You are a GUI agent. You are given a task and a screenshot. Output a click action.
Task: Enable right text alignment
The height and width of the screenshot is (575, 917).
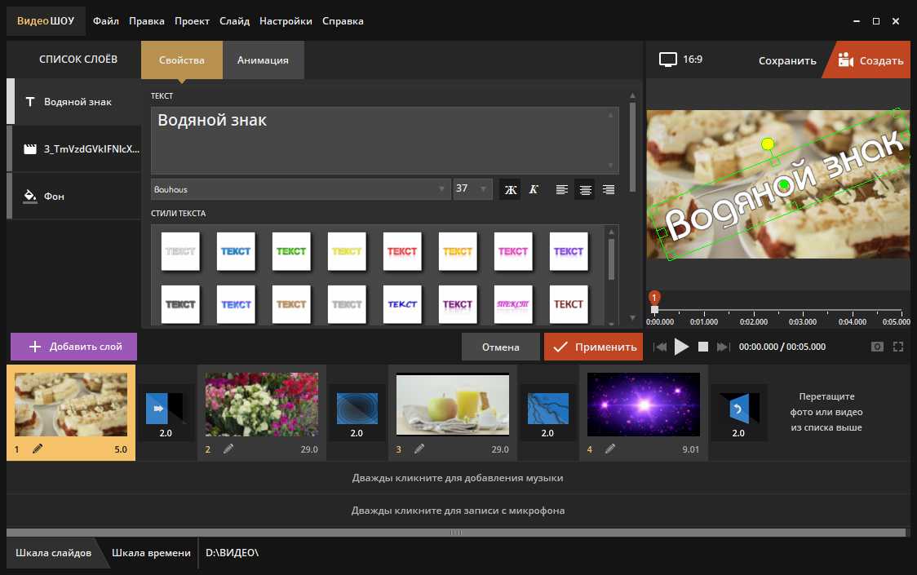[608, 189]
